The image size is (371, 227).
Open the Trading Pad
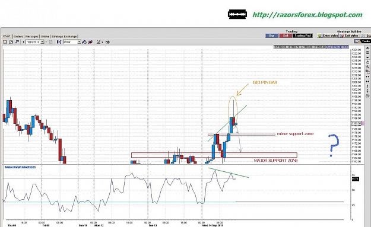pyautogui.click(x=303, y=36)
